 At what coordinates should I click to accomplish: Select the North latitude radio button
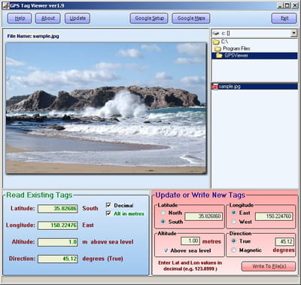163,213
